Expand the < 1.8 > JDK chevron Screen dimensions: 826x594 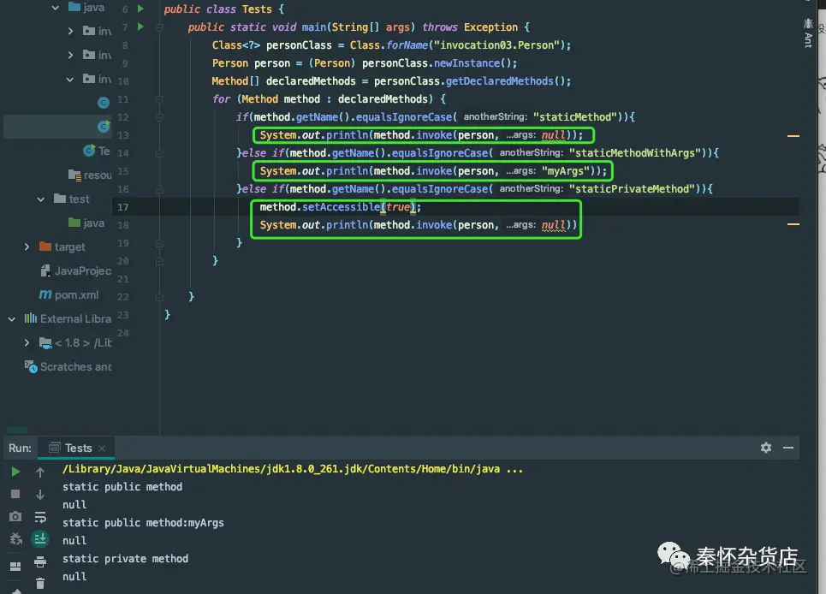coord(27,343)
